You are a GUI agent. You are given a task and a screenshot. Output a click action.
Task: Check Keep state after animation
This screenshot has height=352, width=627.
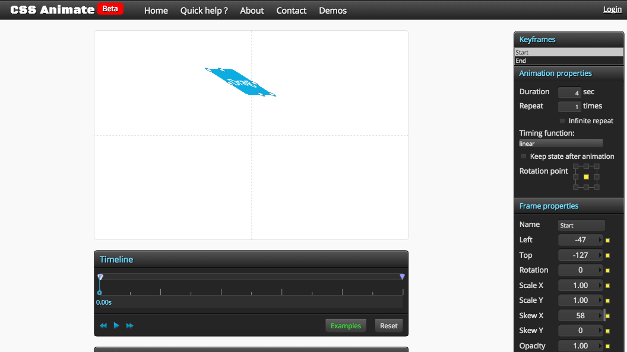(524, 156)
